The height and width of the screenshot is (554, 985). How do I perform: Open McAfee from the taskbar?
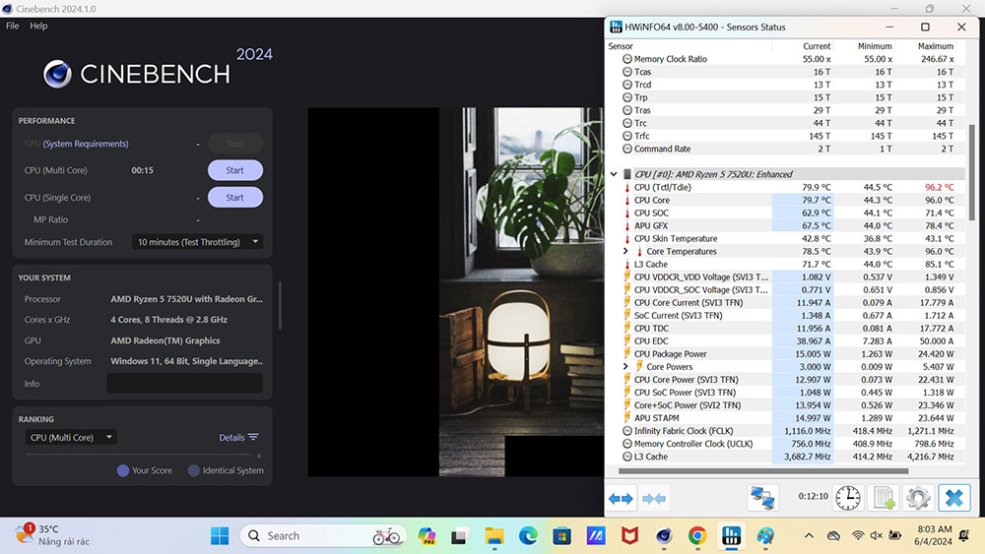(x=629, y=536)
